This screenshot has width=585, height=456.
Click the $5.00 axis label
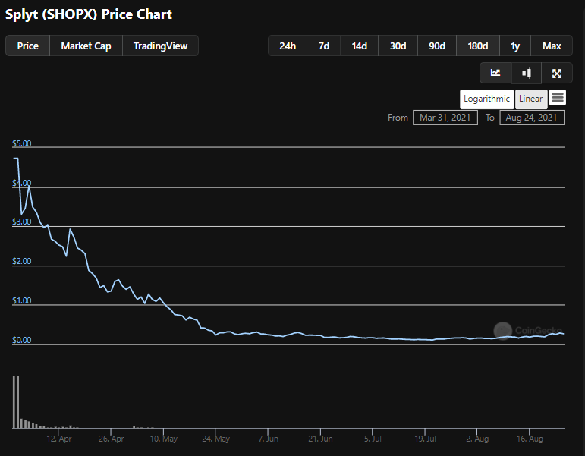(x=22, y=143)
